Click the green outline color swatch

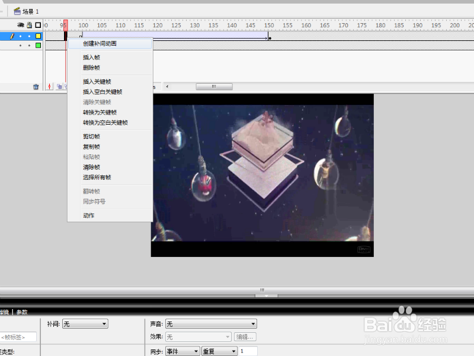38,46
